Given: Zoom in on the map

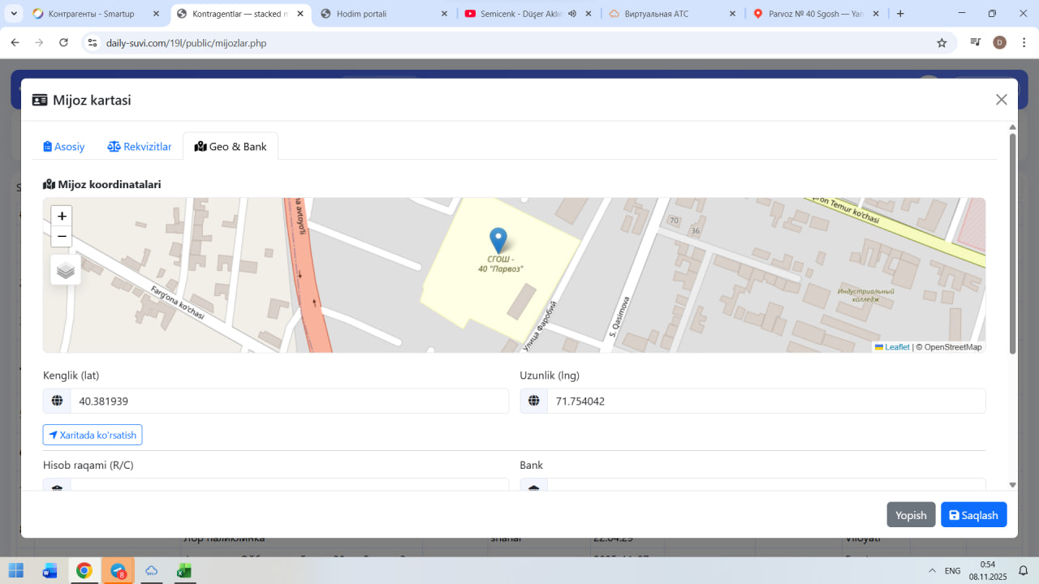Looking at the screenshot, I should [62, 216].
